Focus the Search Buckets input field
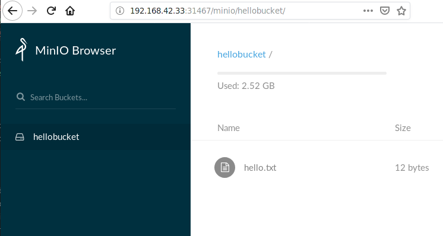This screenshot has height=236, width=443. pos(96,98)
